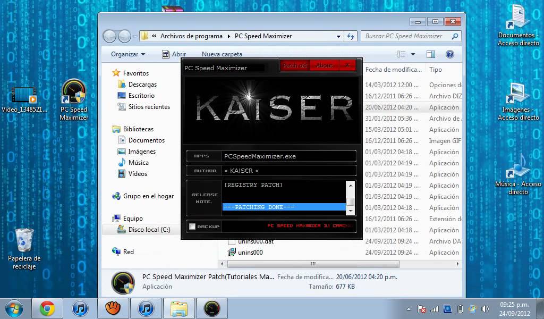Viewport: 544px width, 319px height.
Task: Open Explorer help icon
Action: [x=449, y=54]
